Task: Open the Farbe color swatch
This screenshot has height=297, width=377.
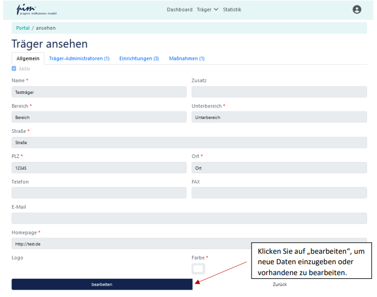Action: (198, 269)
